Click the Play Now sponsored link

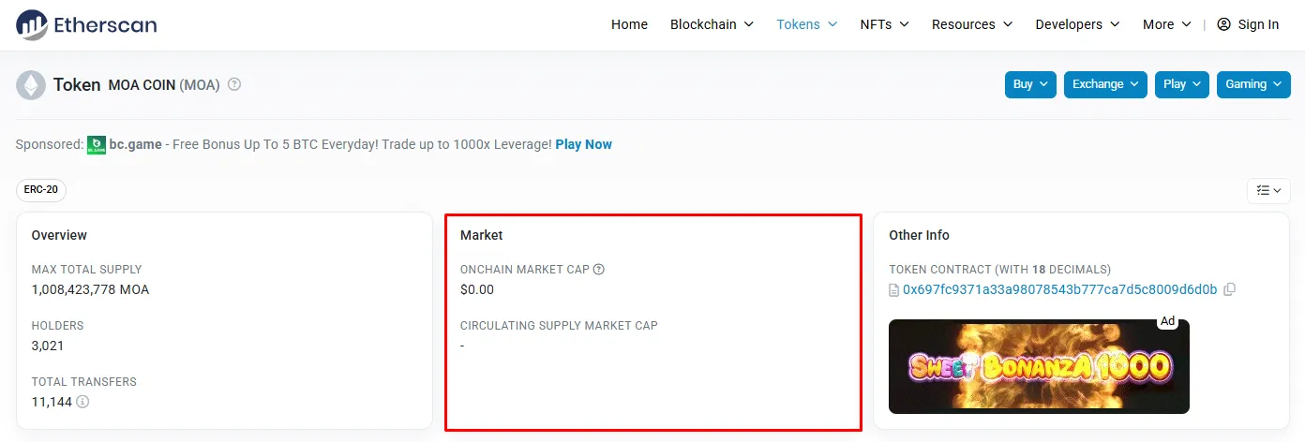point(583,144)
